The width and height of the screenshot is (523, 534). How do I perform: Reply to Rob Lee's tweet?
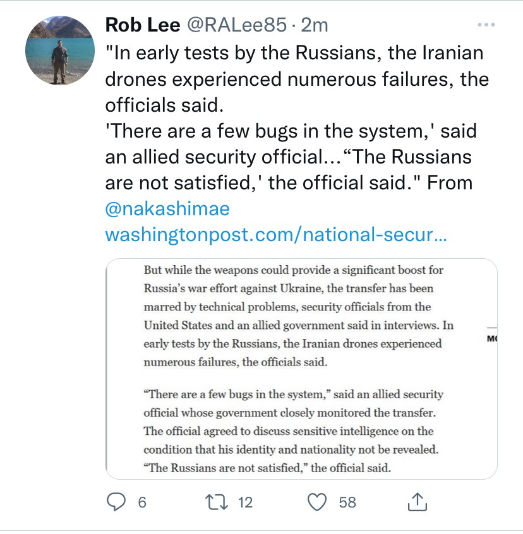coord(117,502)
